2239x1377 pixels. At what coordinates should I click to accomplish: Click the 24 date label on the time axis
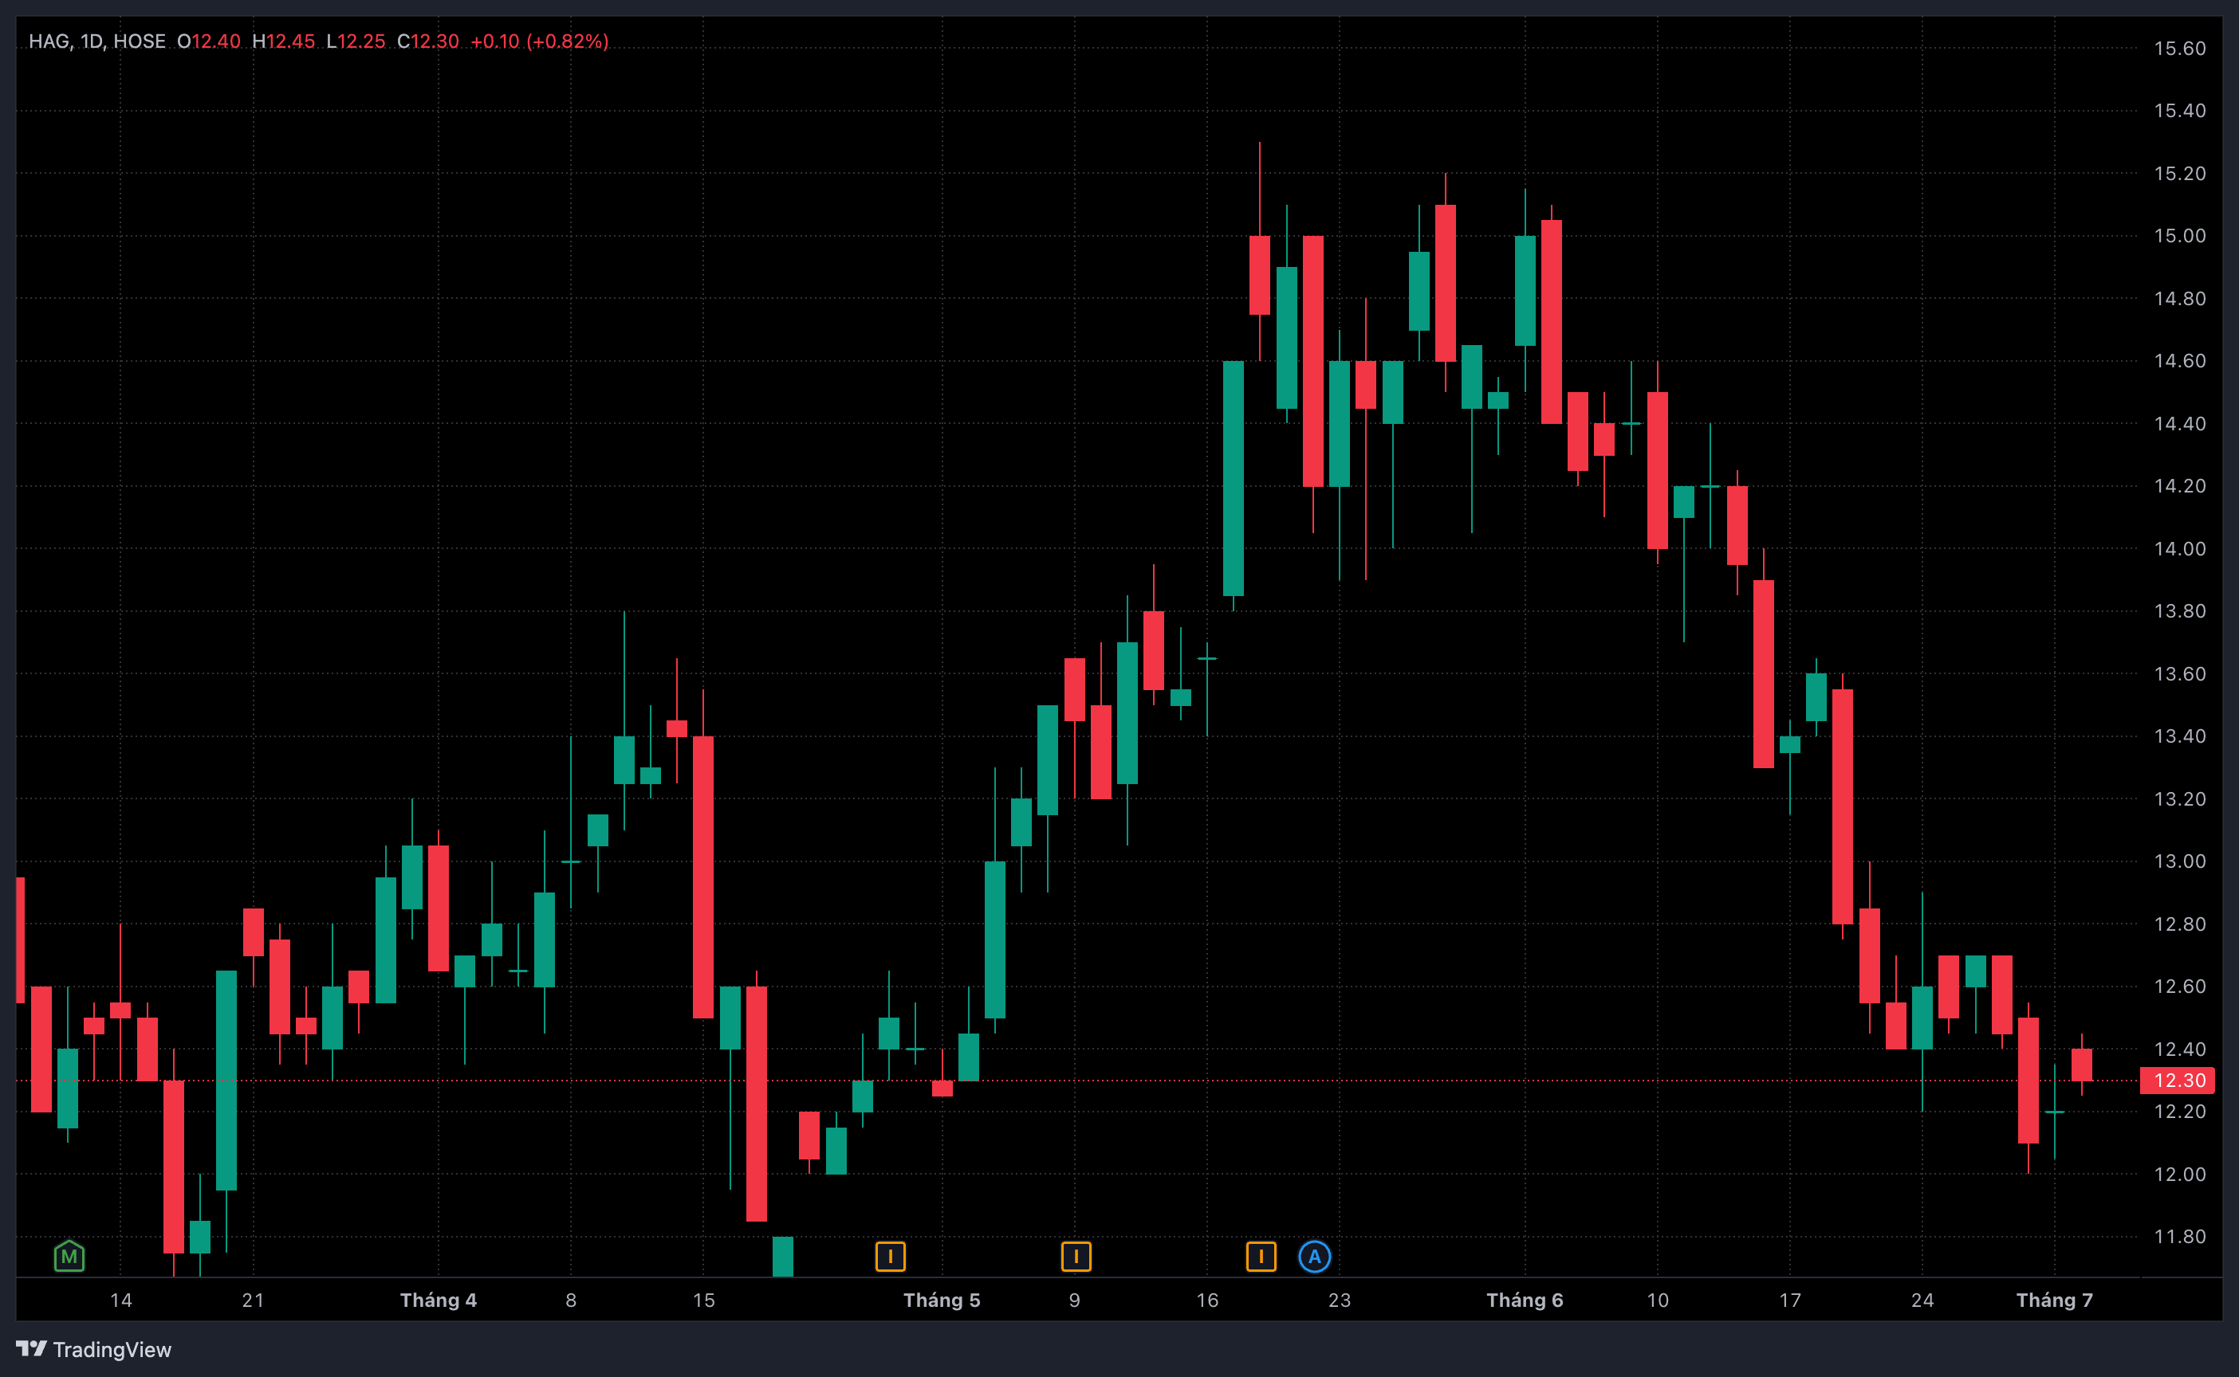coord(1922,1300)
